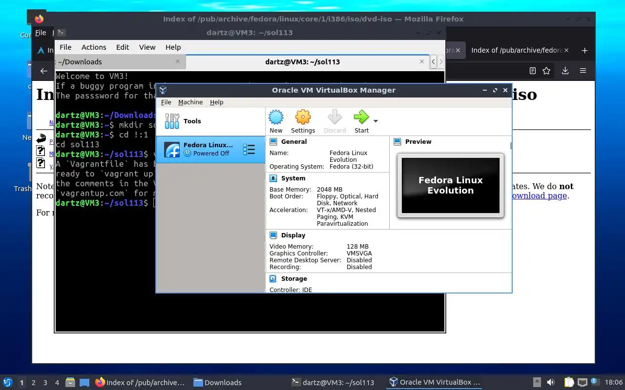Click the New virtual machine icon
The width and height of the screenshot is (625, 390).
276,117
